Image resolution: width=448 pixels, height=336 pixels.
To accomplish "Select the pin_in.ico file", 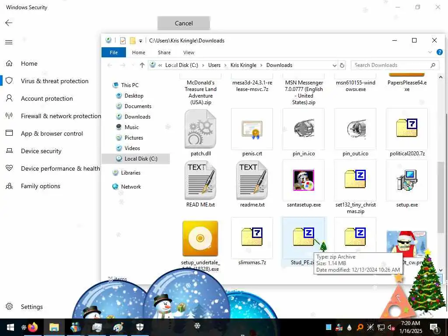I will (304, 129).
